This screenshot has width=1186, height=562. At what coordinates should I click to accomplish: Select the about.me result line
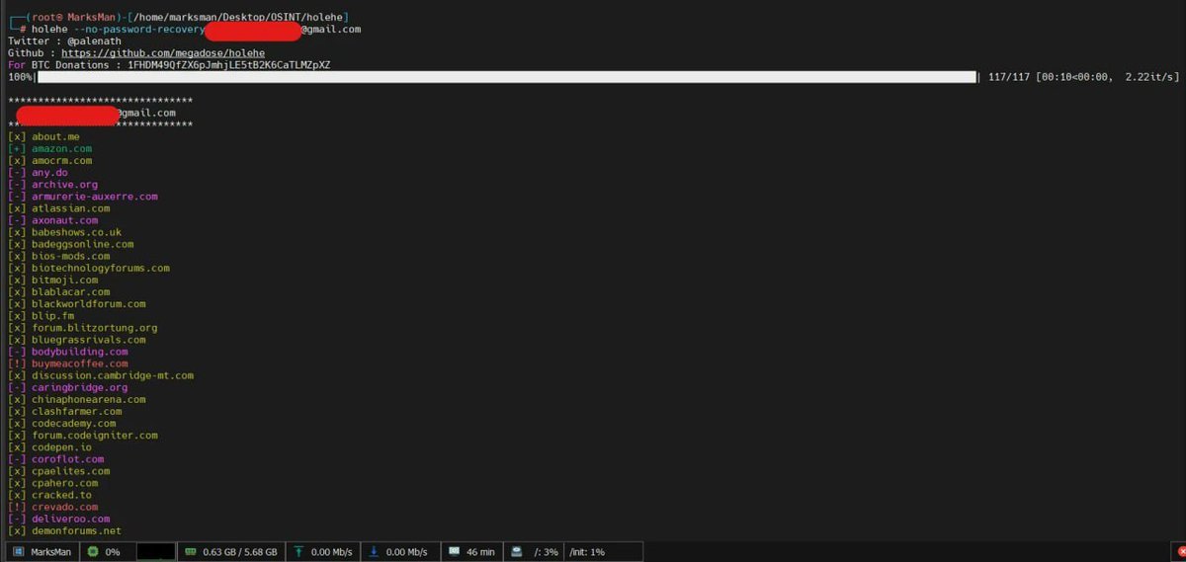(x=43, y=137)
